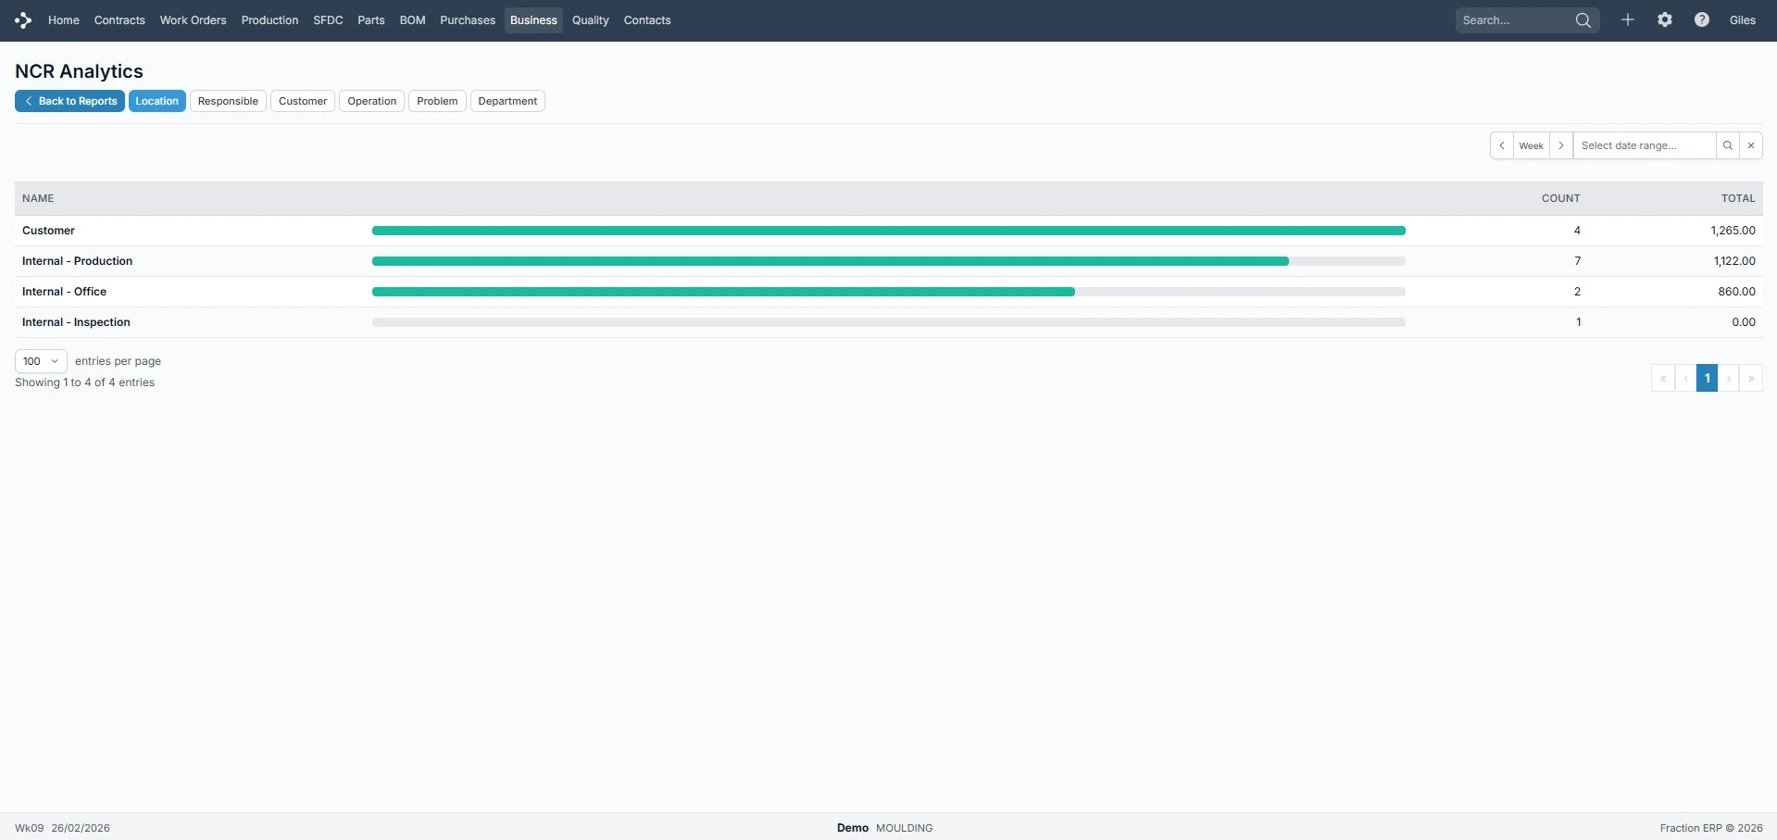Open the Quality menu

click(x=590, y=20)
